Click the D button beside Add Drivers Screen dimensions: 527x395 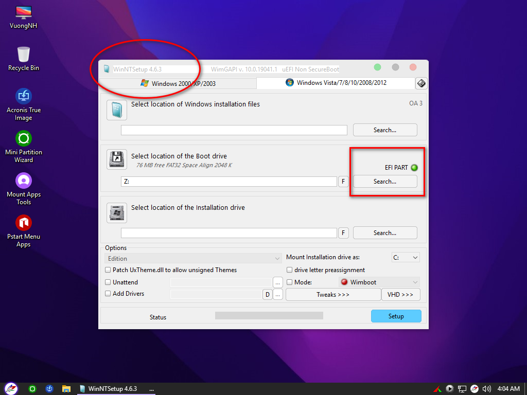(x=267, y=295)
